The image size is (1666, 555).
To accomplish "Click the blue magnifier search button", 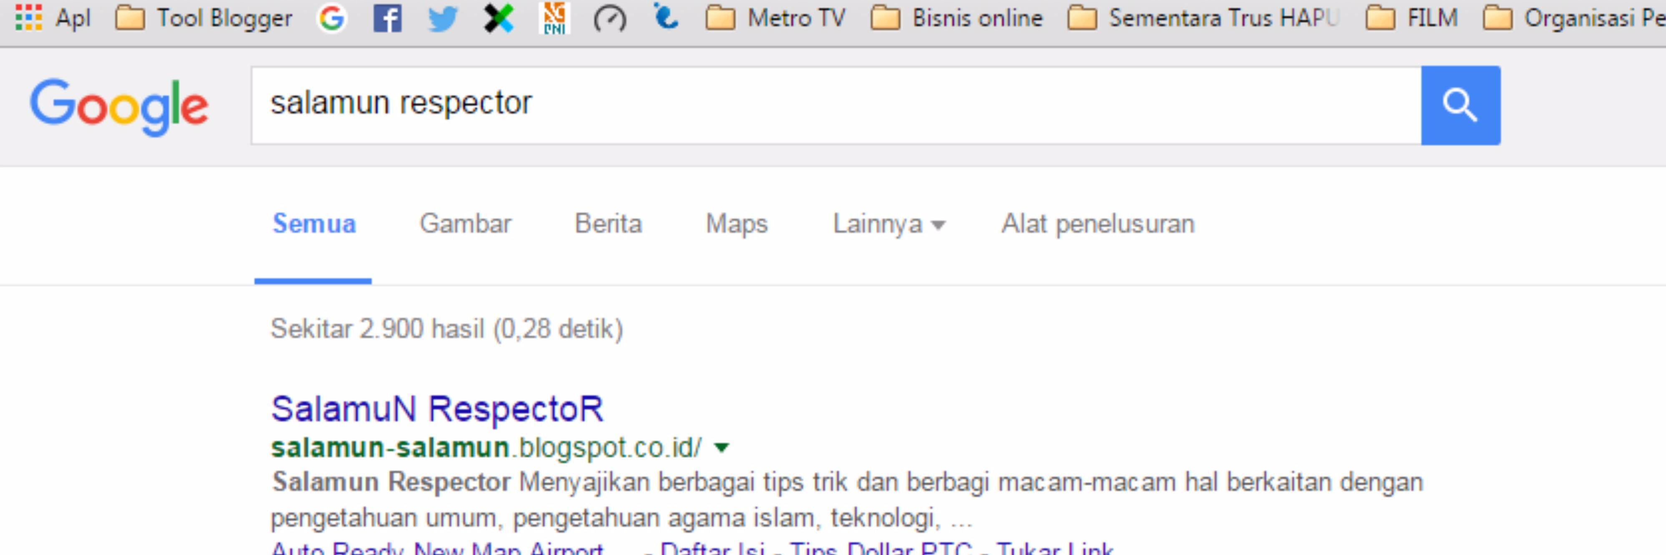I will pyautogui.click(x=1460, y=105).
